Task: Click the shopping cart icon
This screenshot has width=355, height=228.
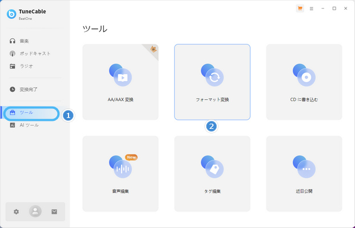Action: click(x=300, y=9)
